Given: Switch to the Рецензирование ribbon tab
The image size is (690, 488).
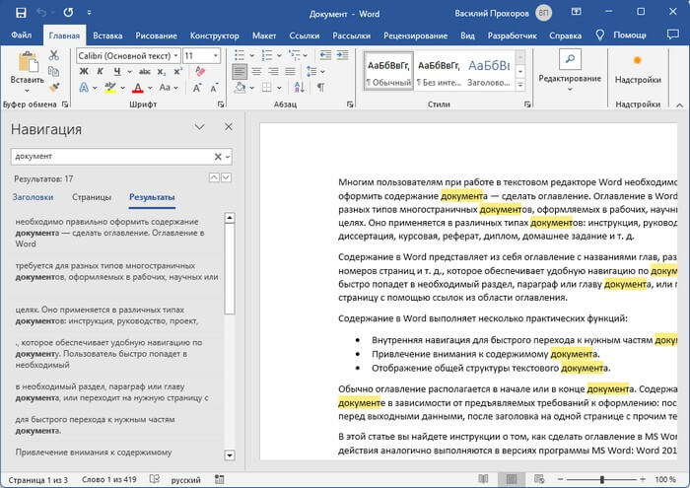Looking at the screenshot, I should 415,35.
